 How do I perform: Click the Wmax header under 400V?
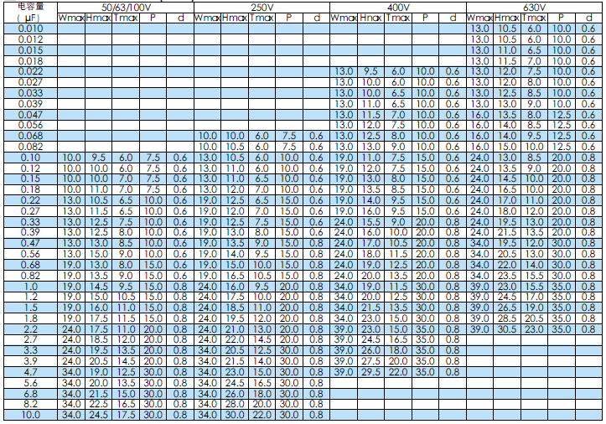tap(343, 18)
